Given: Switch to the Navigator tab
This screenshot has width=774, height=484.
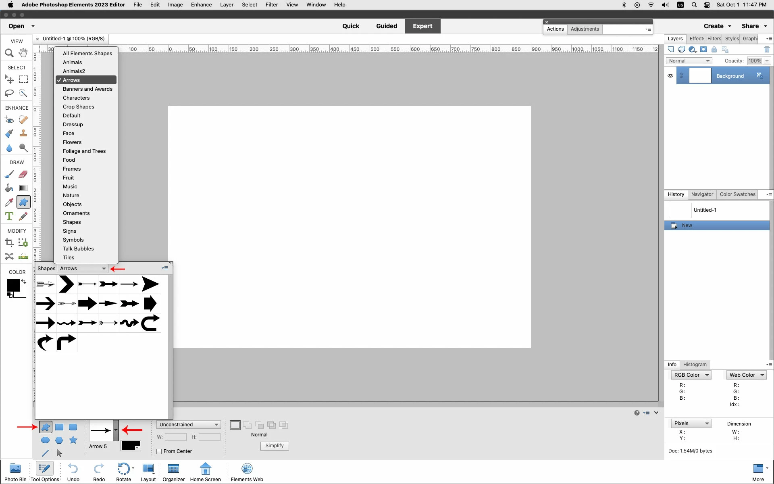Looking at the screenshot, I should 702,194.
